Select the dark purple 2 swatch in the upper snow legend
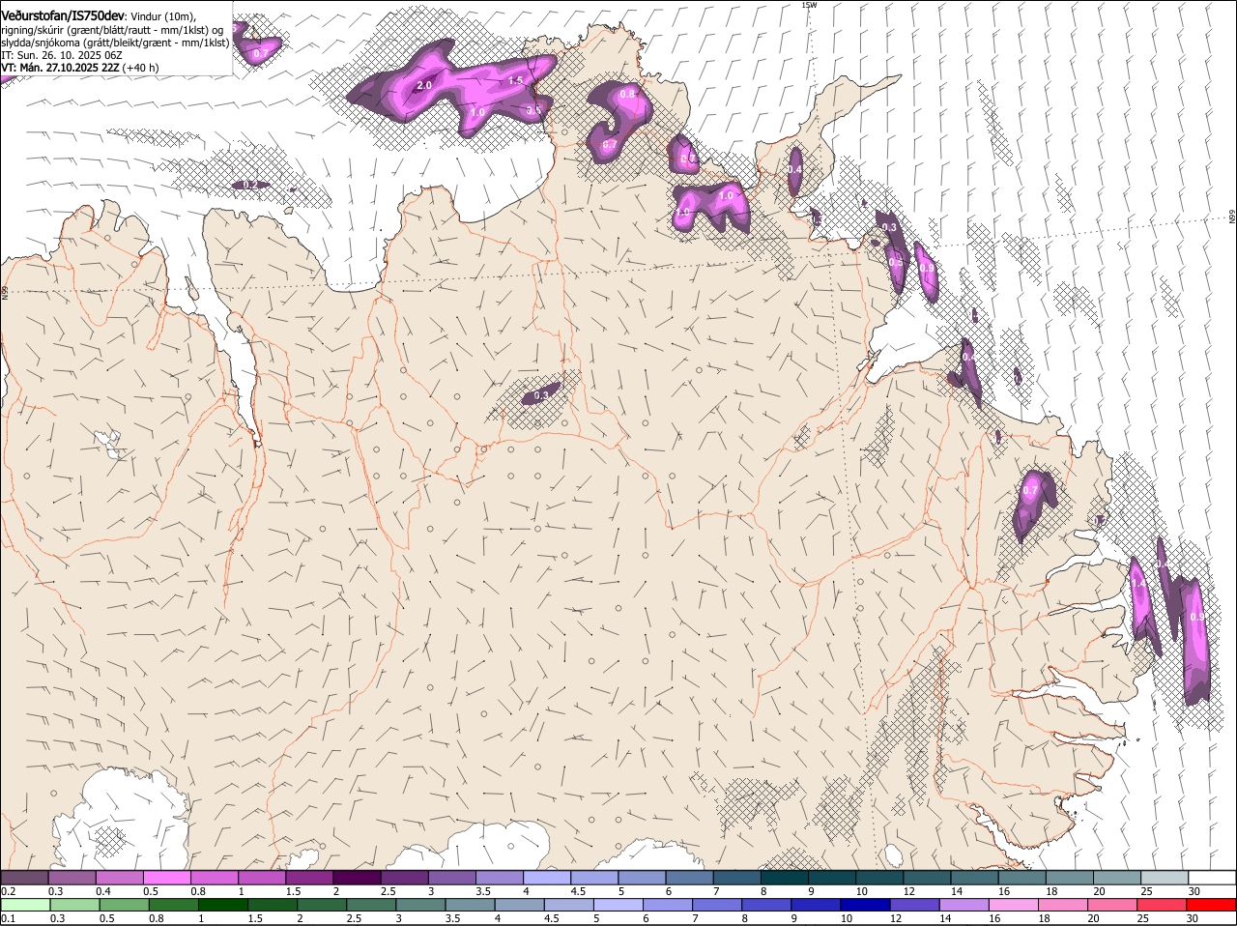This screenshot has height=926, width=1237. point(357,878)
